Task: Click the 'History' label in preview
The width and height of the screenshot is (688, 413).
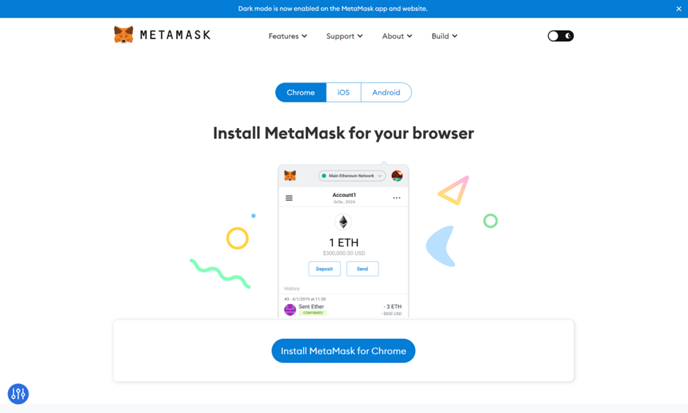Action: (x=292, y=289)
